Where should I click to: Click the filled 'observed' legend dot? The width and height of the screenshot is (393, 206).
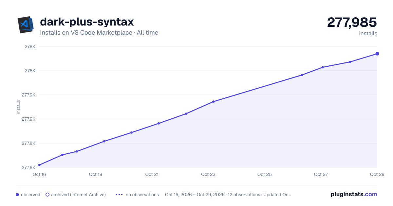coord(17,195)
